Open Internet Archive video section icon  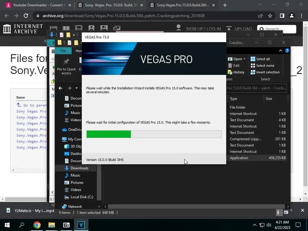coord(79,28)
